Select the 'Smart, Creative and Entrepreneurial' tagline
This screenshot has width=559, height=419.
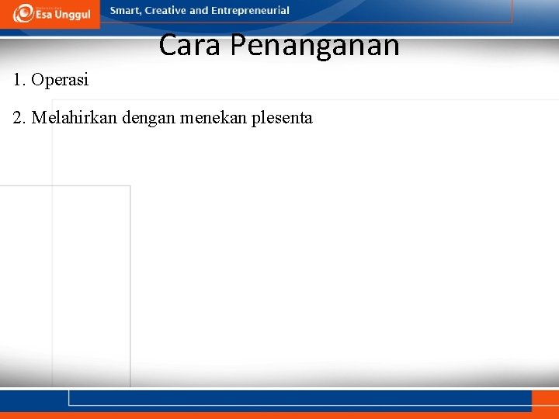pyautogui.click(x=200, y=11)
